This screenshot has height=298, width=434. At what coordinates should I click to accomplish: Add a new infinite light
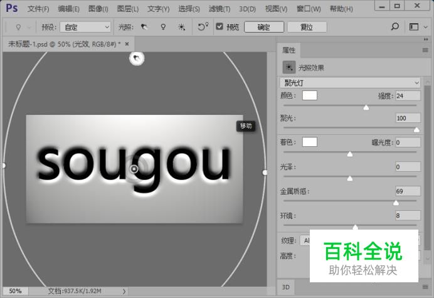click(x=182, y=27)
